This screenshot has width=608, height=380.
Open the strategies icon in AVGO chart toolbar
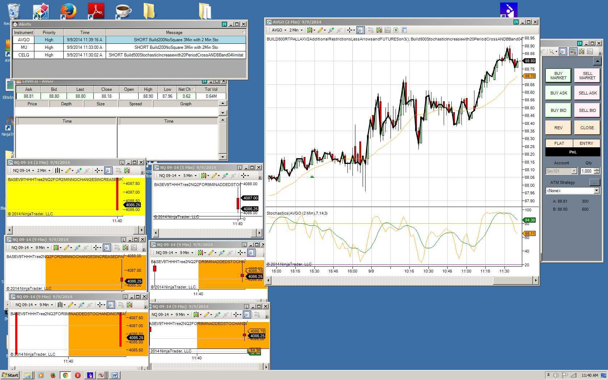(388, 30)
